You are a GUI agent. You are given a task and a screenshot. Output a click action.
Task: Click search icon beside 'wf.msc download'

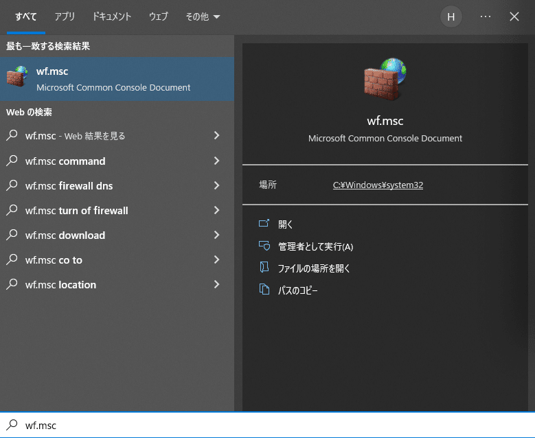[x=12, y=235]
